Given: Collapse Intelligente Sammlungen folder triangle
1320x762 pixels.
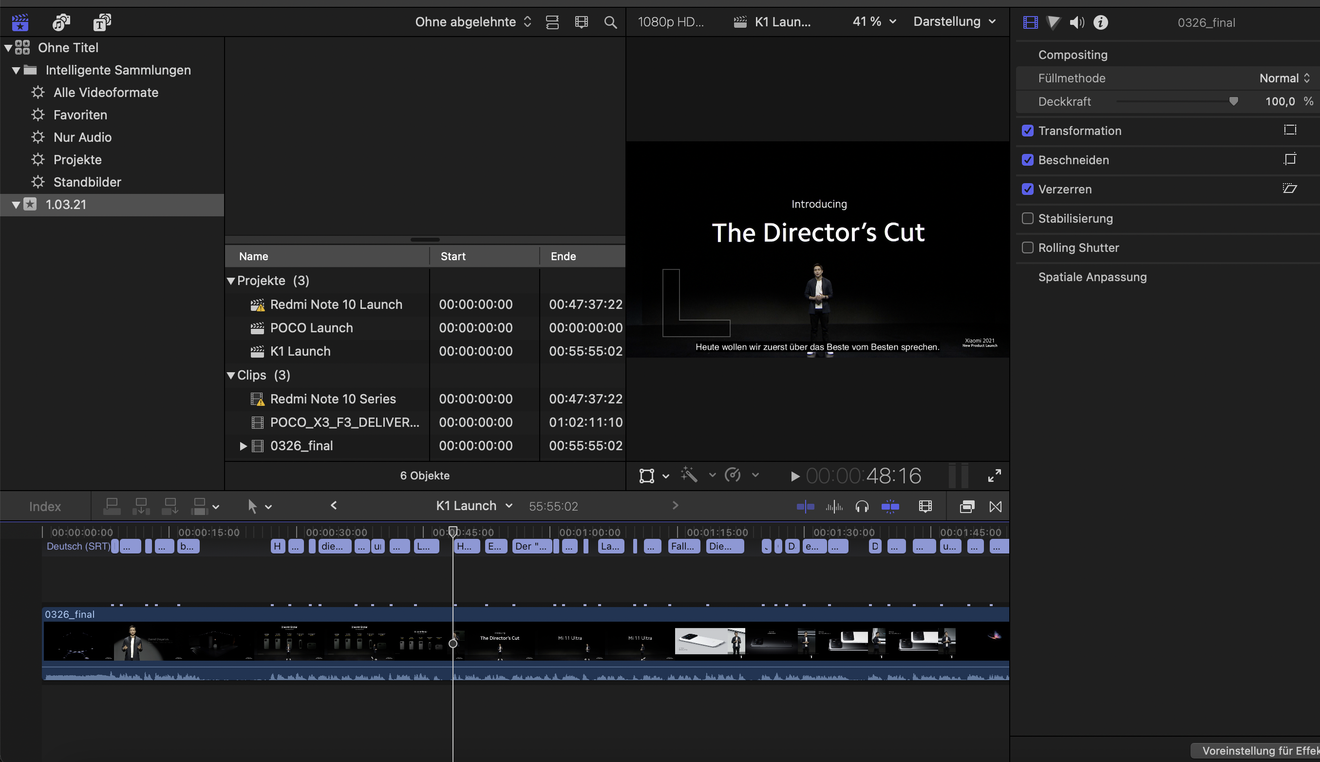Looking at the screenshot, I should click(16, 70).
